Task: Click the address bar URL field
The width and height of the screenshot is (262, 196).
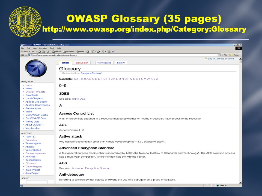Action: [124, 55]
